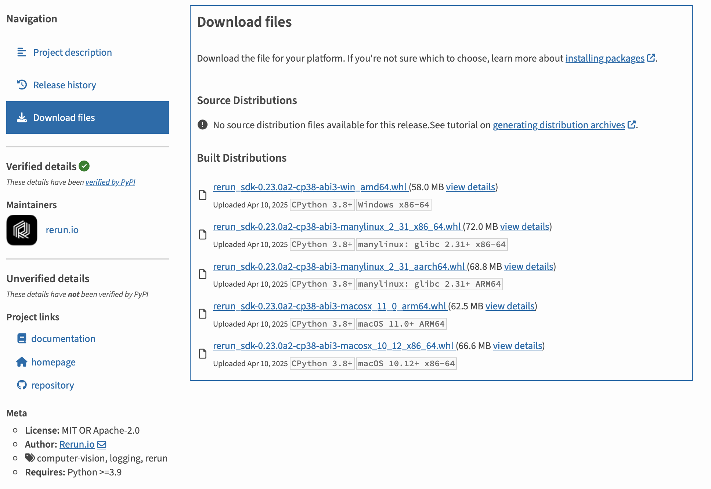
Task: Click the 'Source Distributions' heading
Action: [247, 100]
